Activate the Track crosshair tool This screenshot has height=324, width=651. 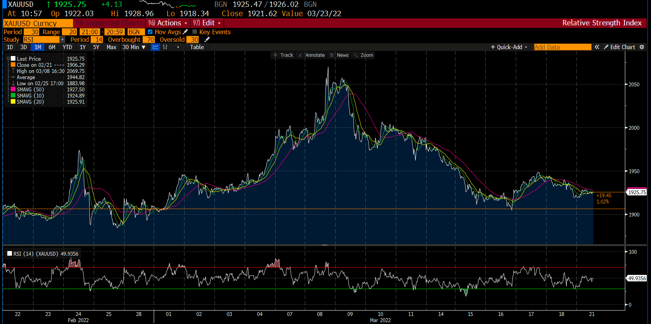click(x=283, y=55)
